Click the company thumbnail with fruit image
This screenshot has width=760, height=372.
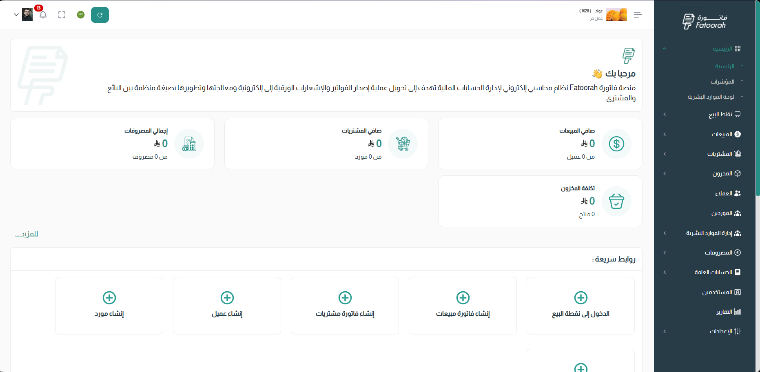tap(616, 15)
